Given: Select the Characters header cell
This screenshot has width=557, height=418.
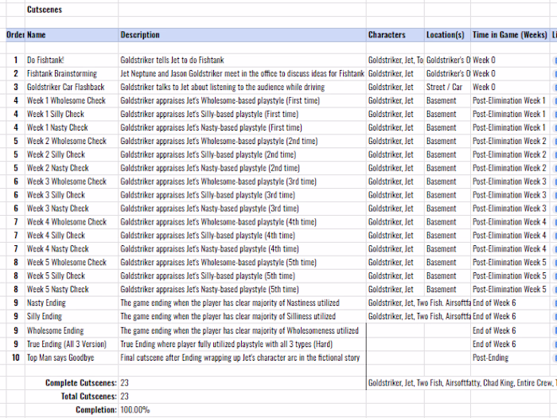Looking at the screenshot, I should coord(387,35).
